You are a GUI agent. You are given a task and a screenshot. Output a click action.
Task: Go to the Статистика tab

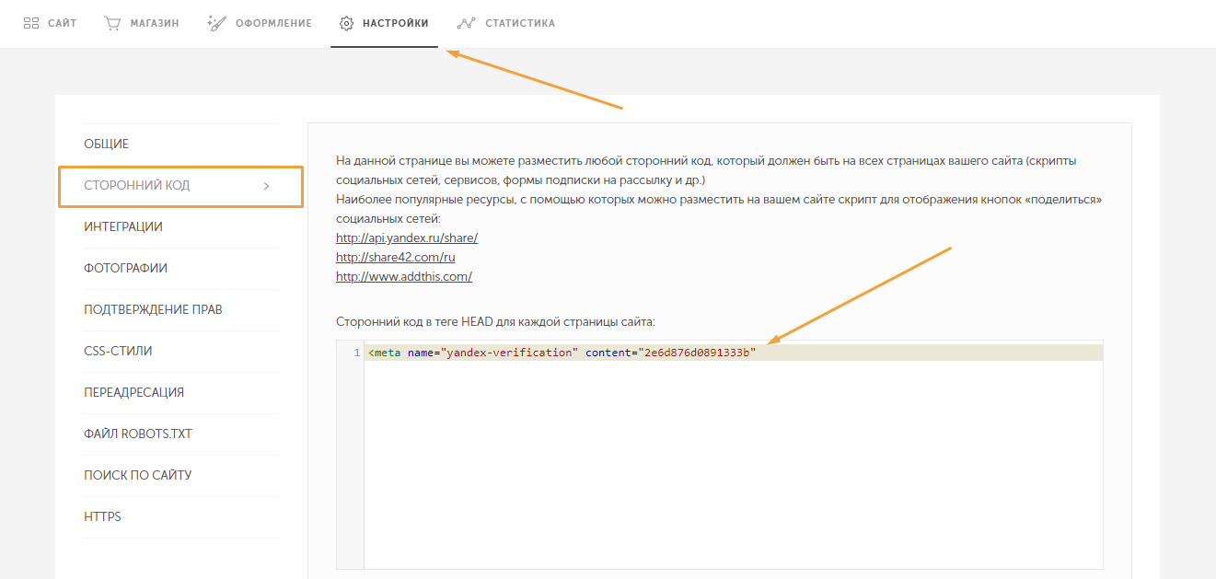click(506, 23)
